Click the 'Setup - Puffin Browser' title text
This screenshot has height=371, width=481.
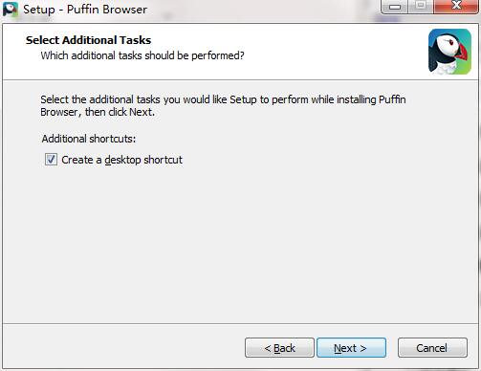click(85, 10)
